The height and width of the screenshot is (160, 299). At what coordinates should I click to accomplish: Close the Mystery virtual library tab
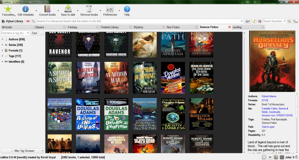coord(163,27)
